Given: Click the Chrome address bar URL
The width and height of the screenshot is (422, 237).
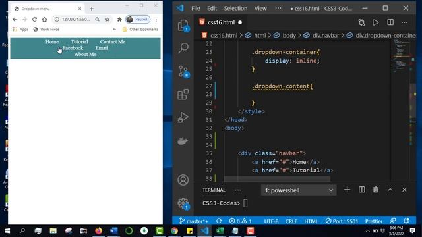Looking at the screenshot, I should (76, 19).
